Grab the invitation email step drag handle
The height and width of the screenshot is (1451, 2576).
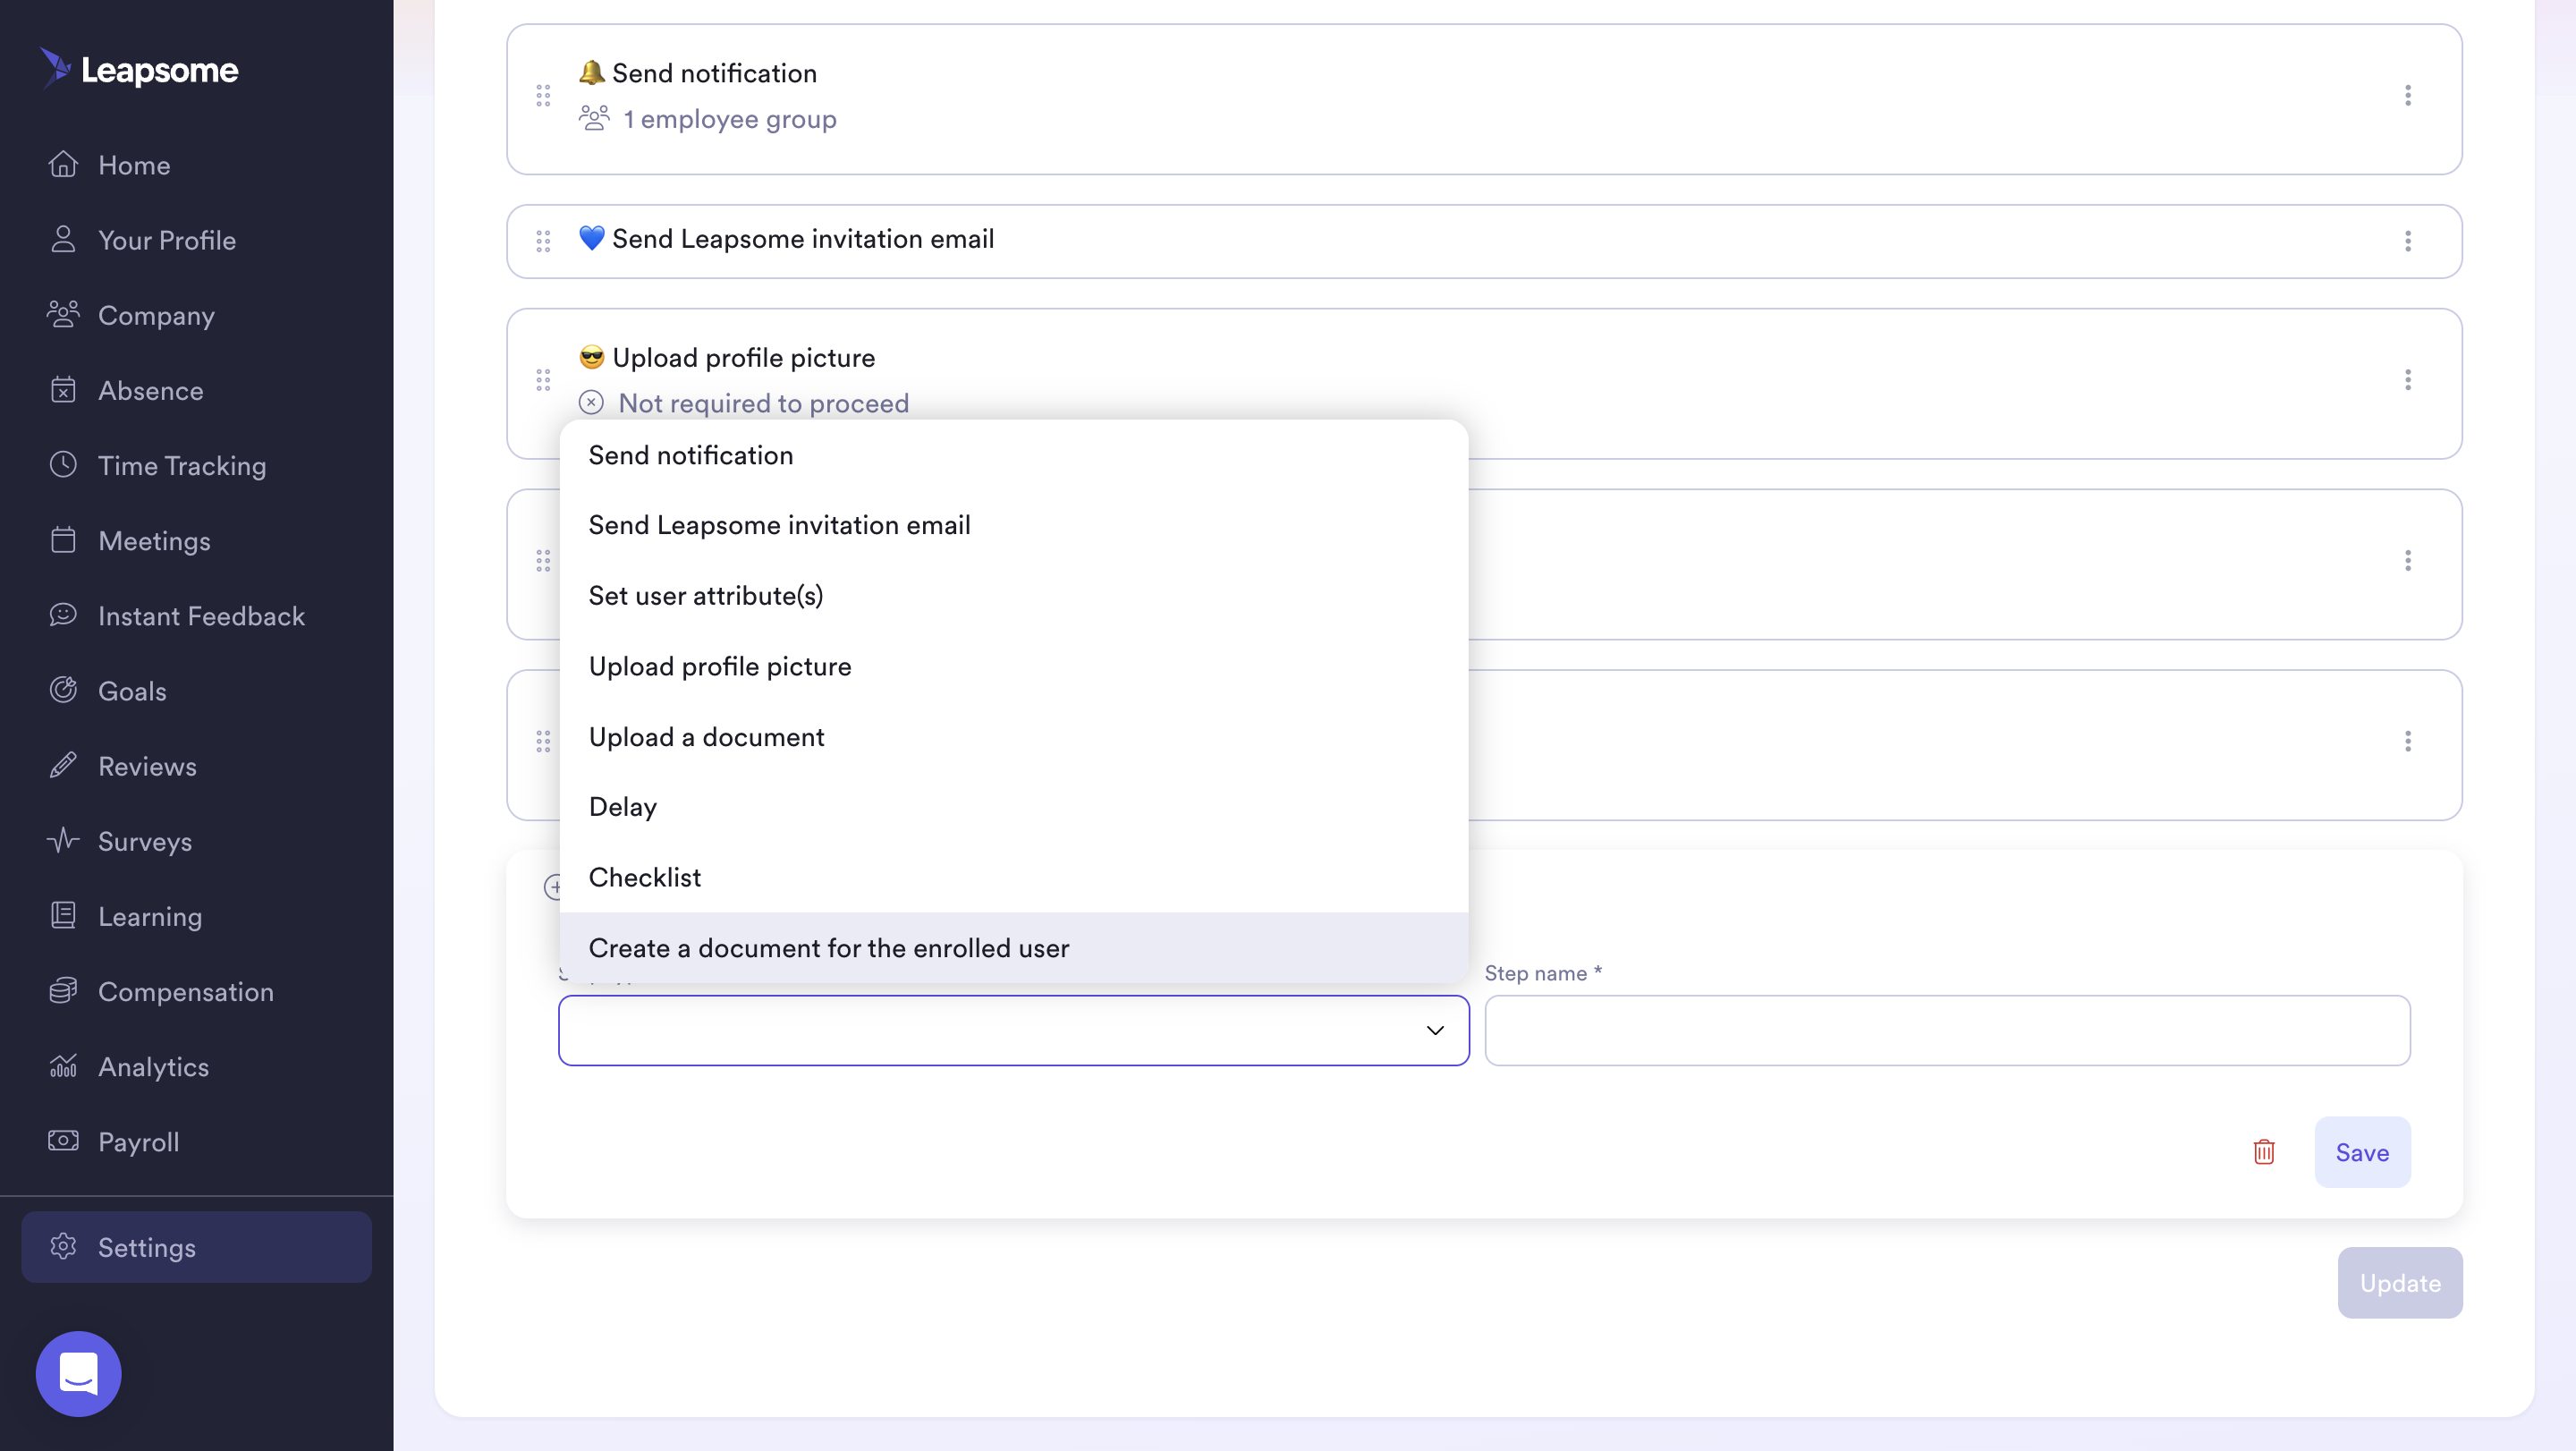[x=543, y=241]
